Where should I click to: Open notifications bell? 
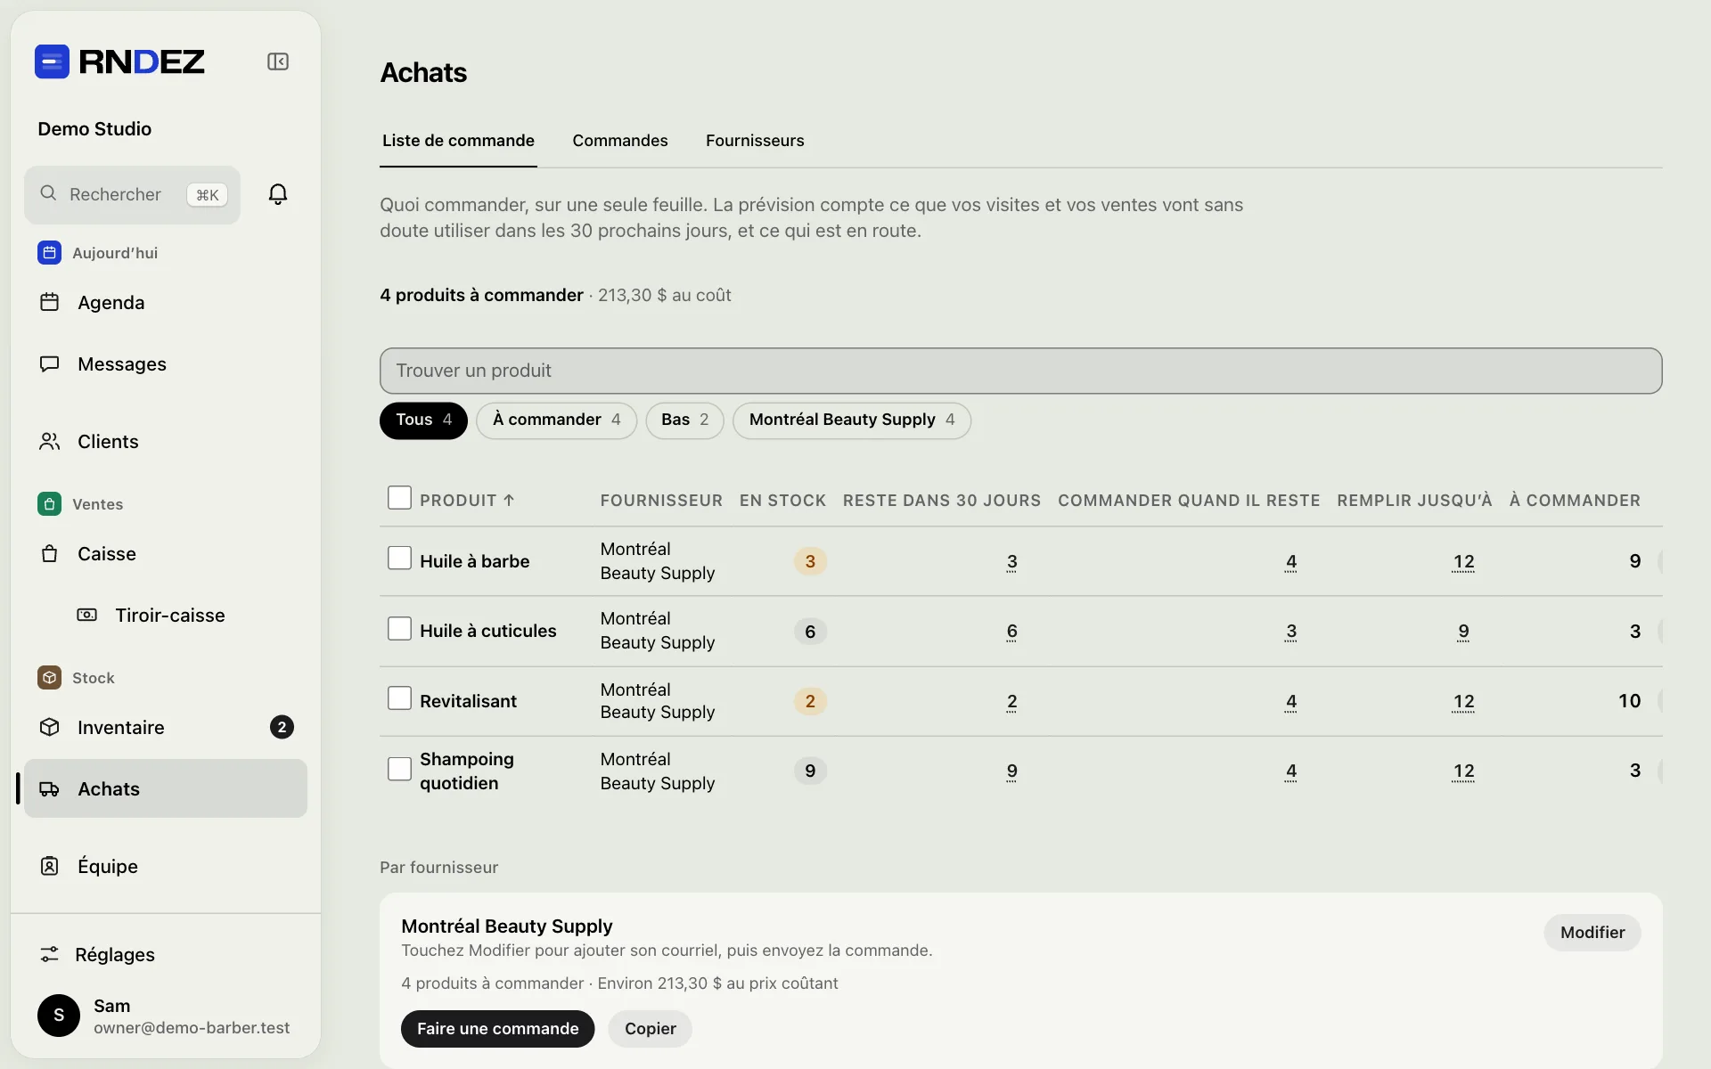(278, 194)
